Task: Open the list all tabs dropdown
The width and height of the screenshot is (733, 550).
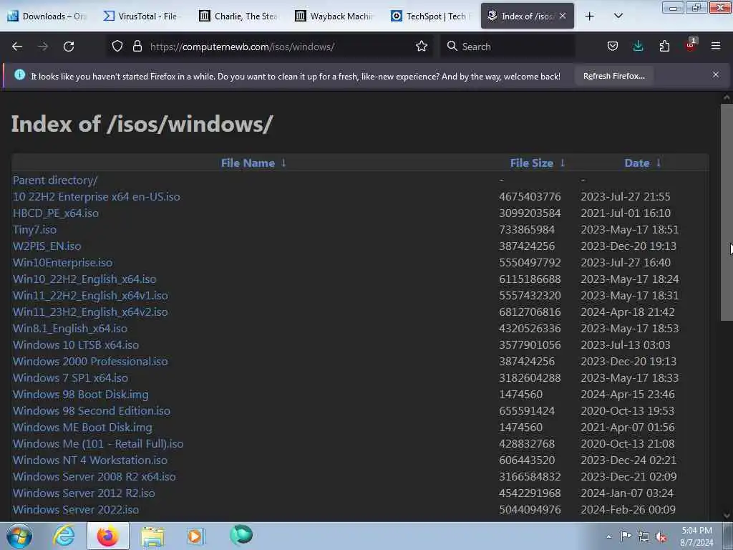Action: pos(618,16)
